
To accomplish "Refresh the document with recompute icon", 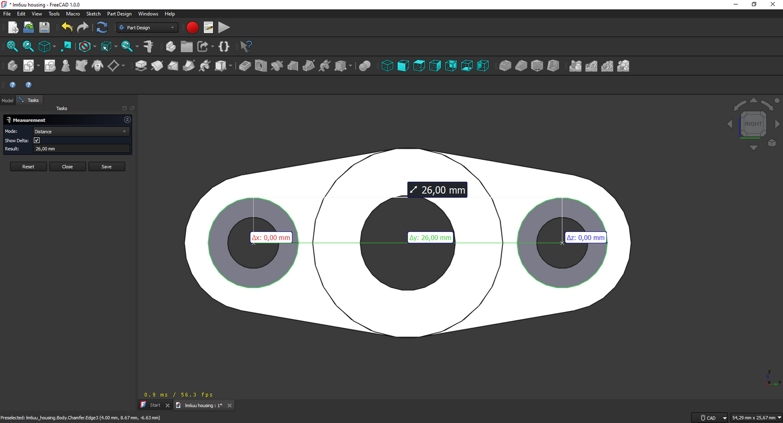I will [x=102, y=28].
